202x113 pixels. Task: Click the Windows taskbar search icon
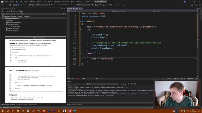point(8,111)
